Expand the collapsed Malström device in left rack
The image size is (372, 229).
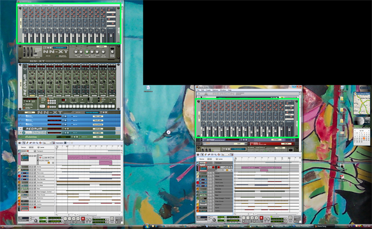[20, 137]
